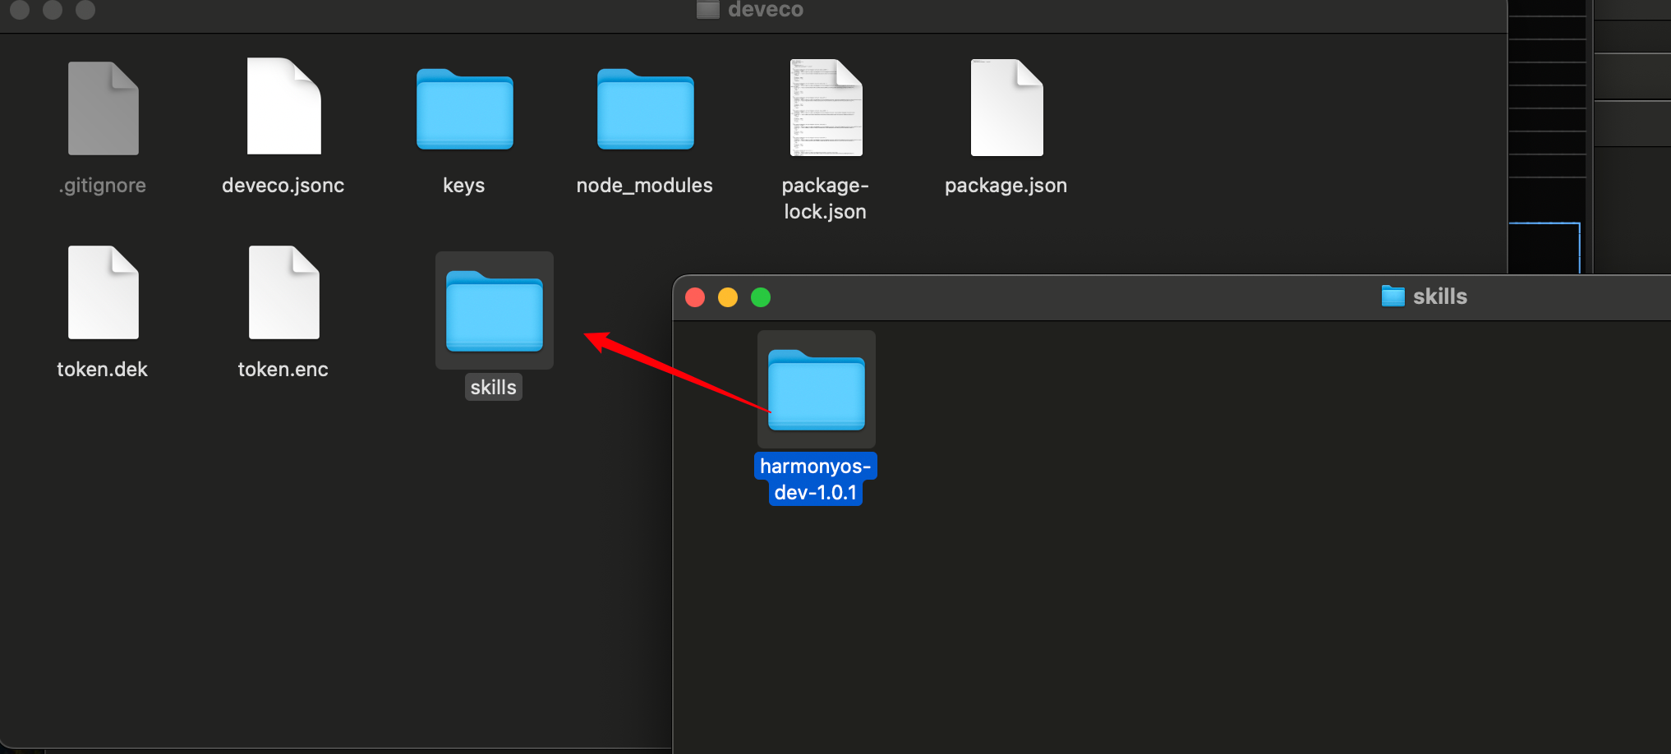Click the "harmonyos-dev-1.0.1" folder name label

pos(816,479)
